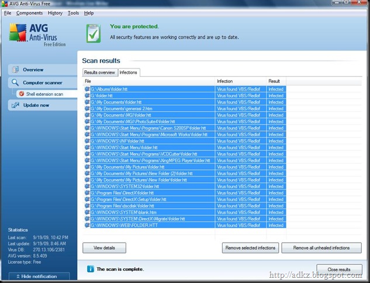Viewport: 370px width, 283px height.
Task: Click infection icon for blank.htm row
Action: (x=87, y=212)
